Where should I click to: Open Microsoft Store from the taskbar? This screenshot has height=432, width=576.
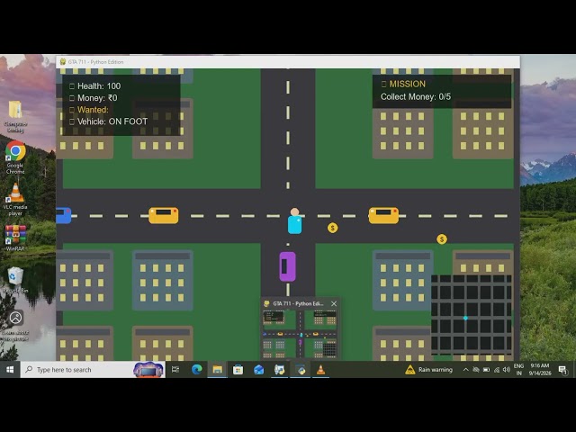coord(238,370)
